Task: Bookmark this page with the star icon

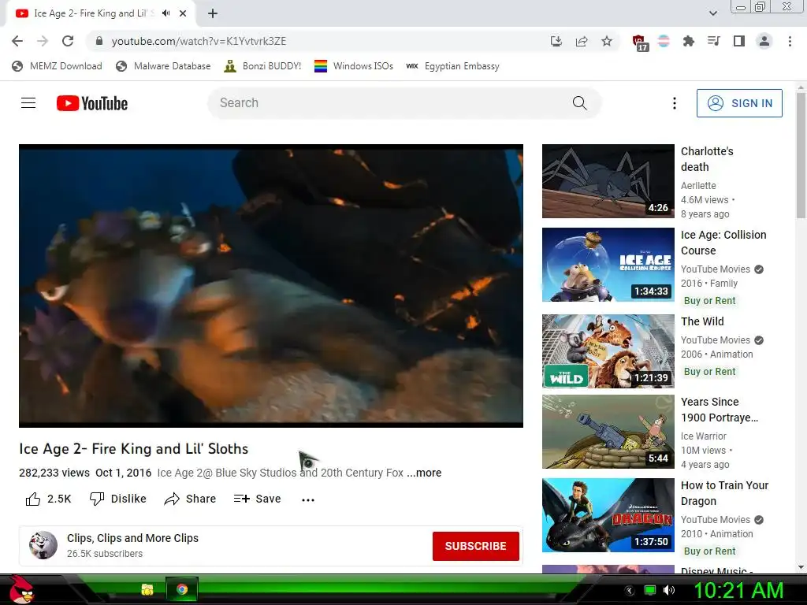Action: point(607,41)
